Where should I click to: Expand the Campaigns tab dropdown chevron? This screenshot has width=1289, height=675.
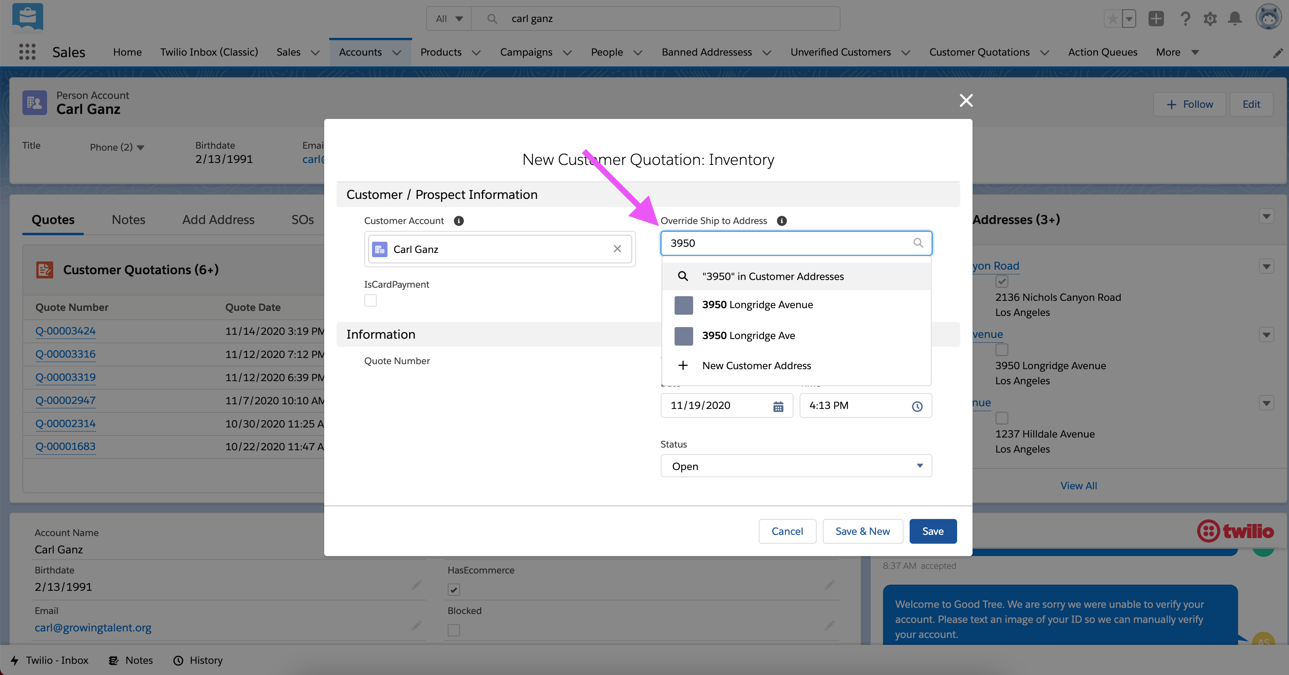567,53
